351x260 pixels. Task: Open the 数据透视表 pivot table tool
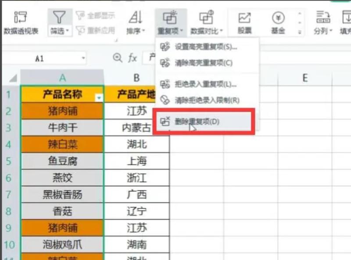pos(21,22)
